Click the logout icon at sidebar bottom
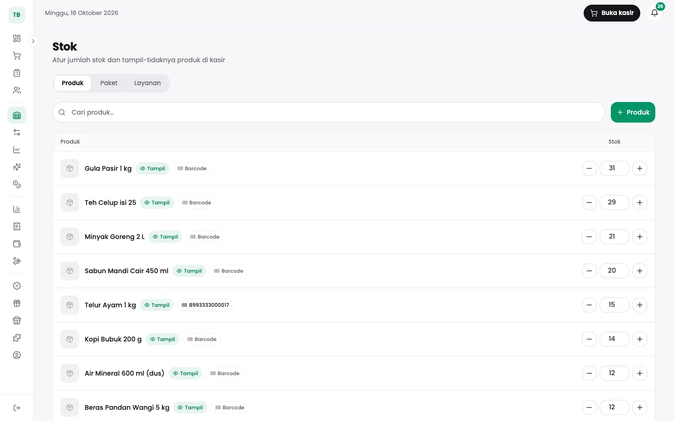674x421 pixels. (x=17, y=408)
